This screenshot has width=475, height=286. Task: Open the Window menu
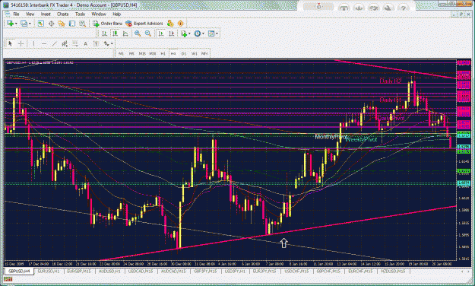tap(99, 14)
